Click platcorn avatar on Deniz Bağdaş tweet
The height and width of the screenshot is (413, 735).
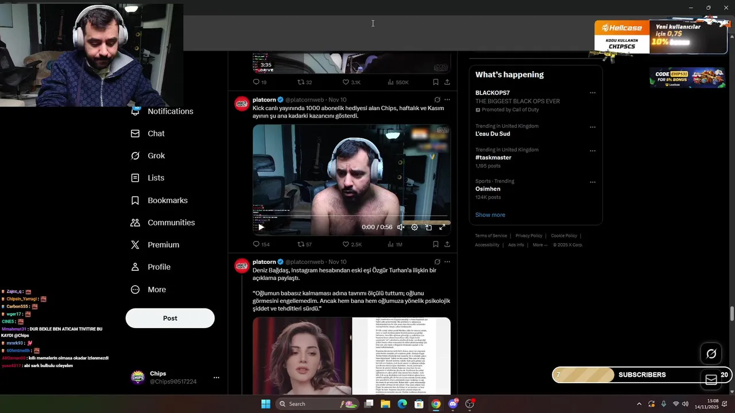tap(241, 266)
